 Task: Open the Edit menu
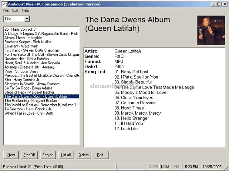[x=15, y=10]
